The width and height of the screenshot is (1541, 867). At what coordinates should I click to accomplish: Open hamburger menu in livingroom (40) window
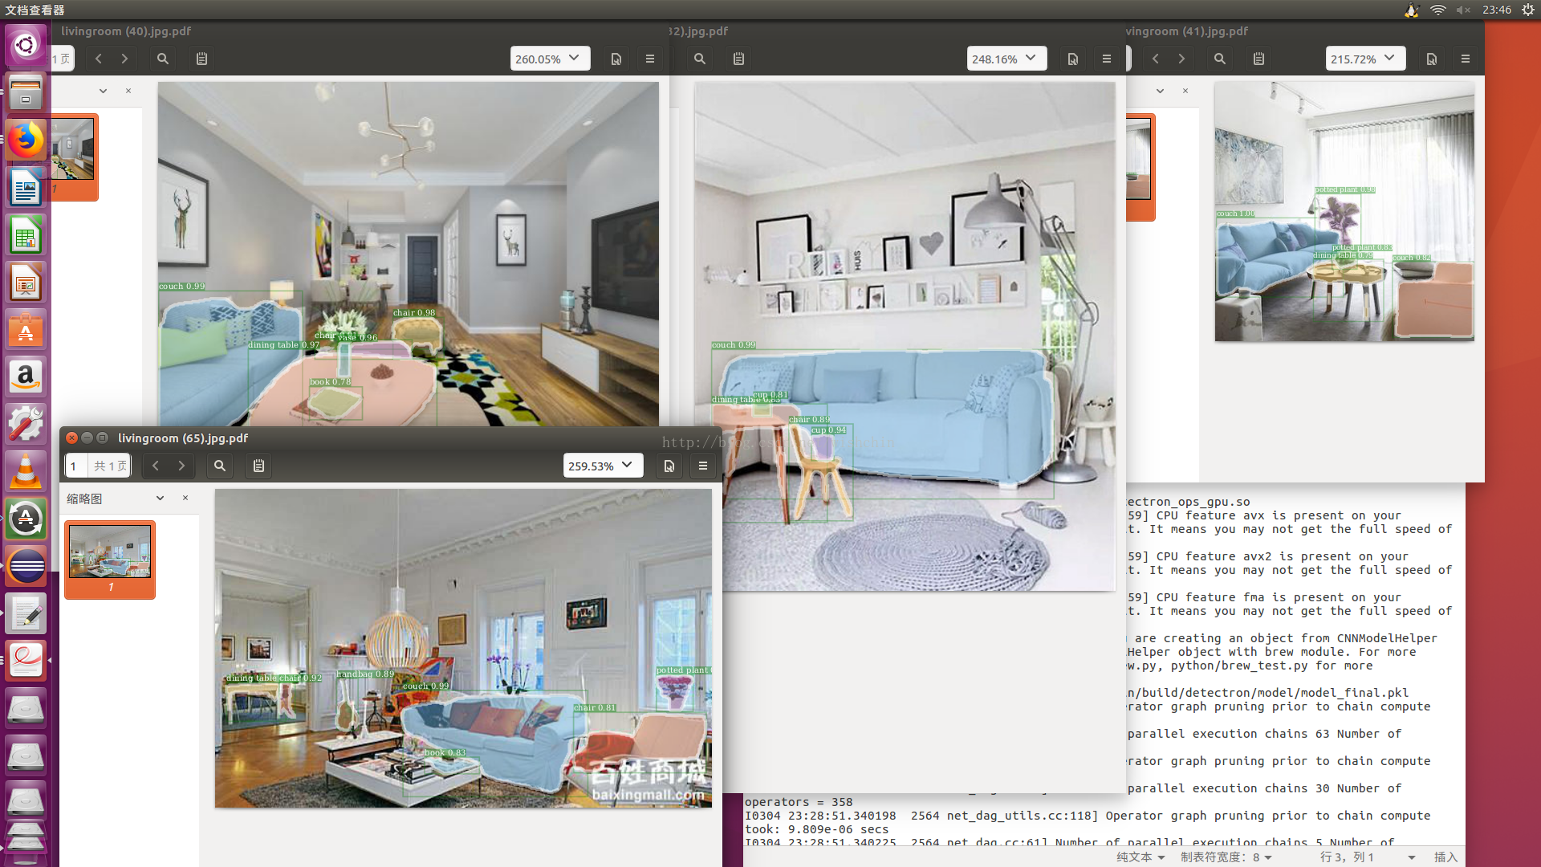650,59
